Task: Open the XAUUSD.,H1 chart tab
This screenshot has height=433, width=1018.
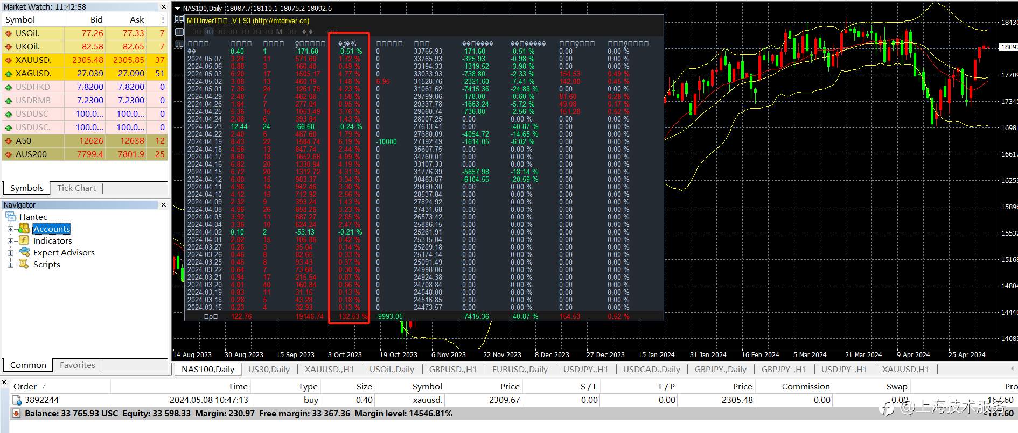Action: click(x=329, y=370)
